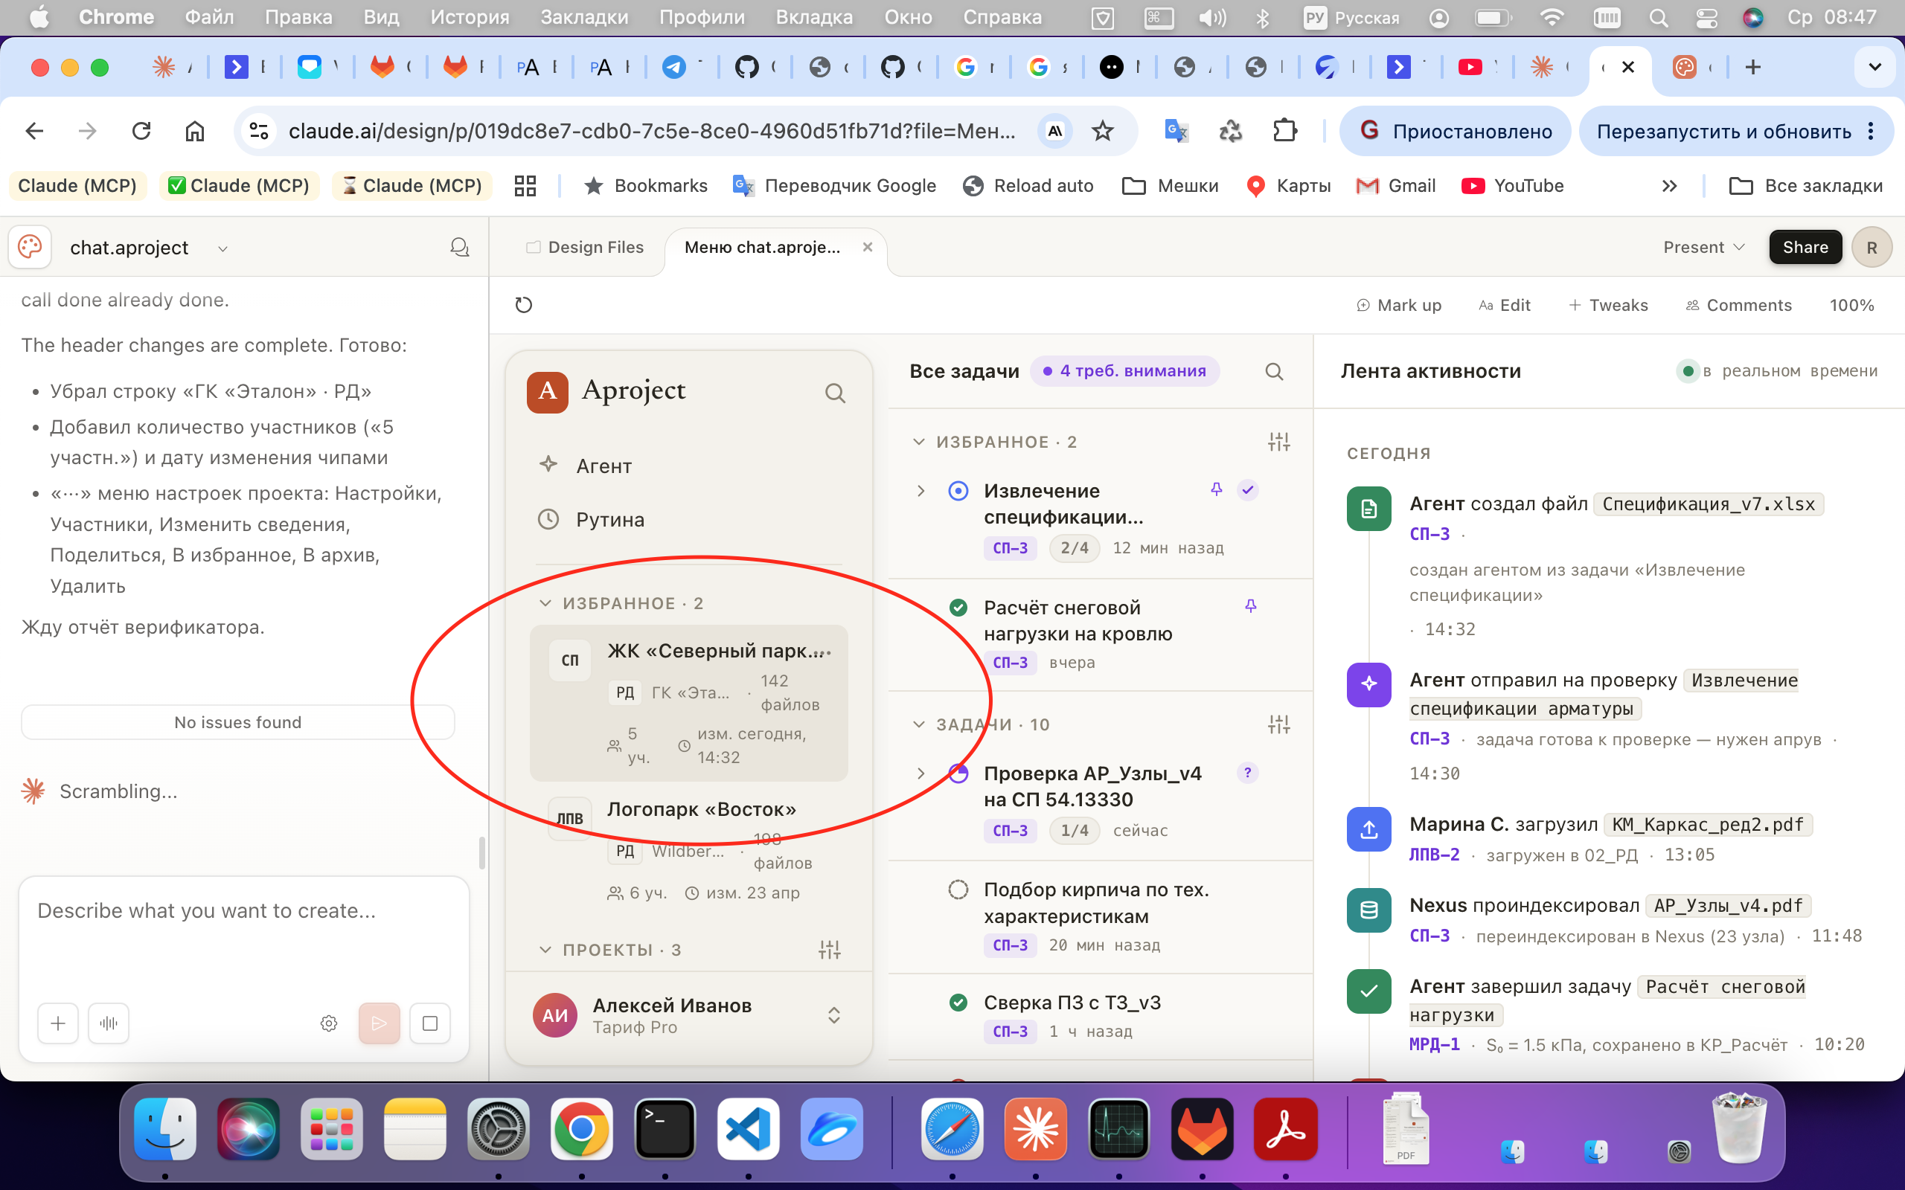
Task: Expand the Извлечение спецификации task row
Action: [x=921, y=491]
